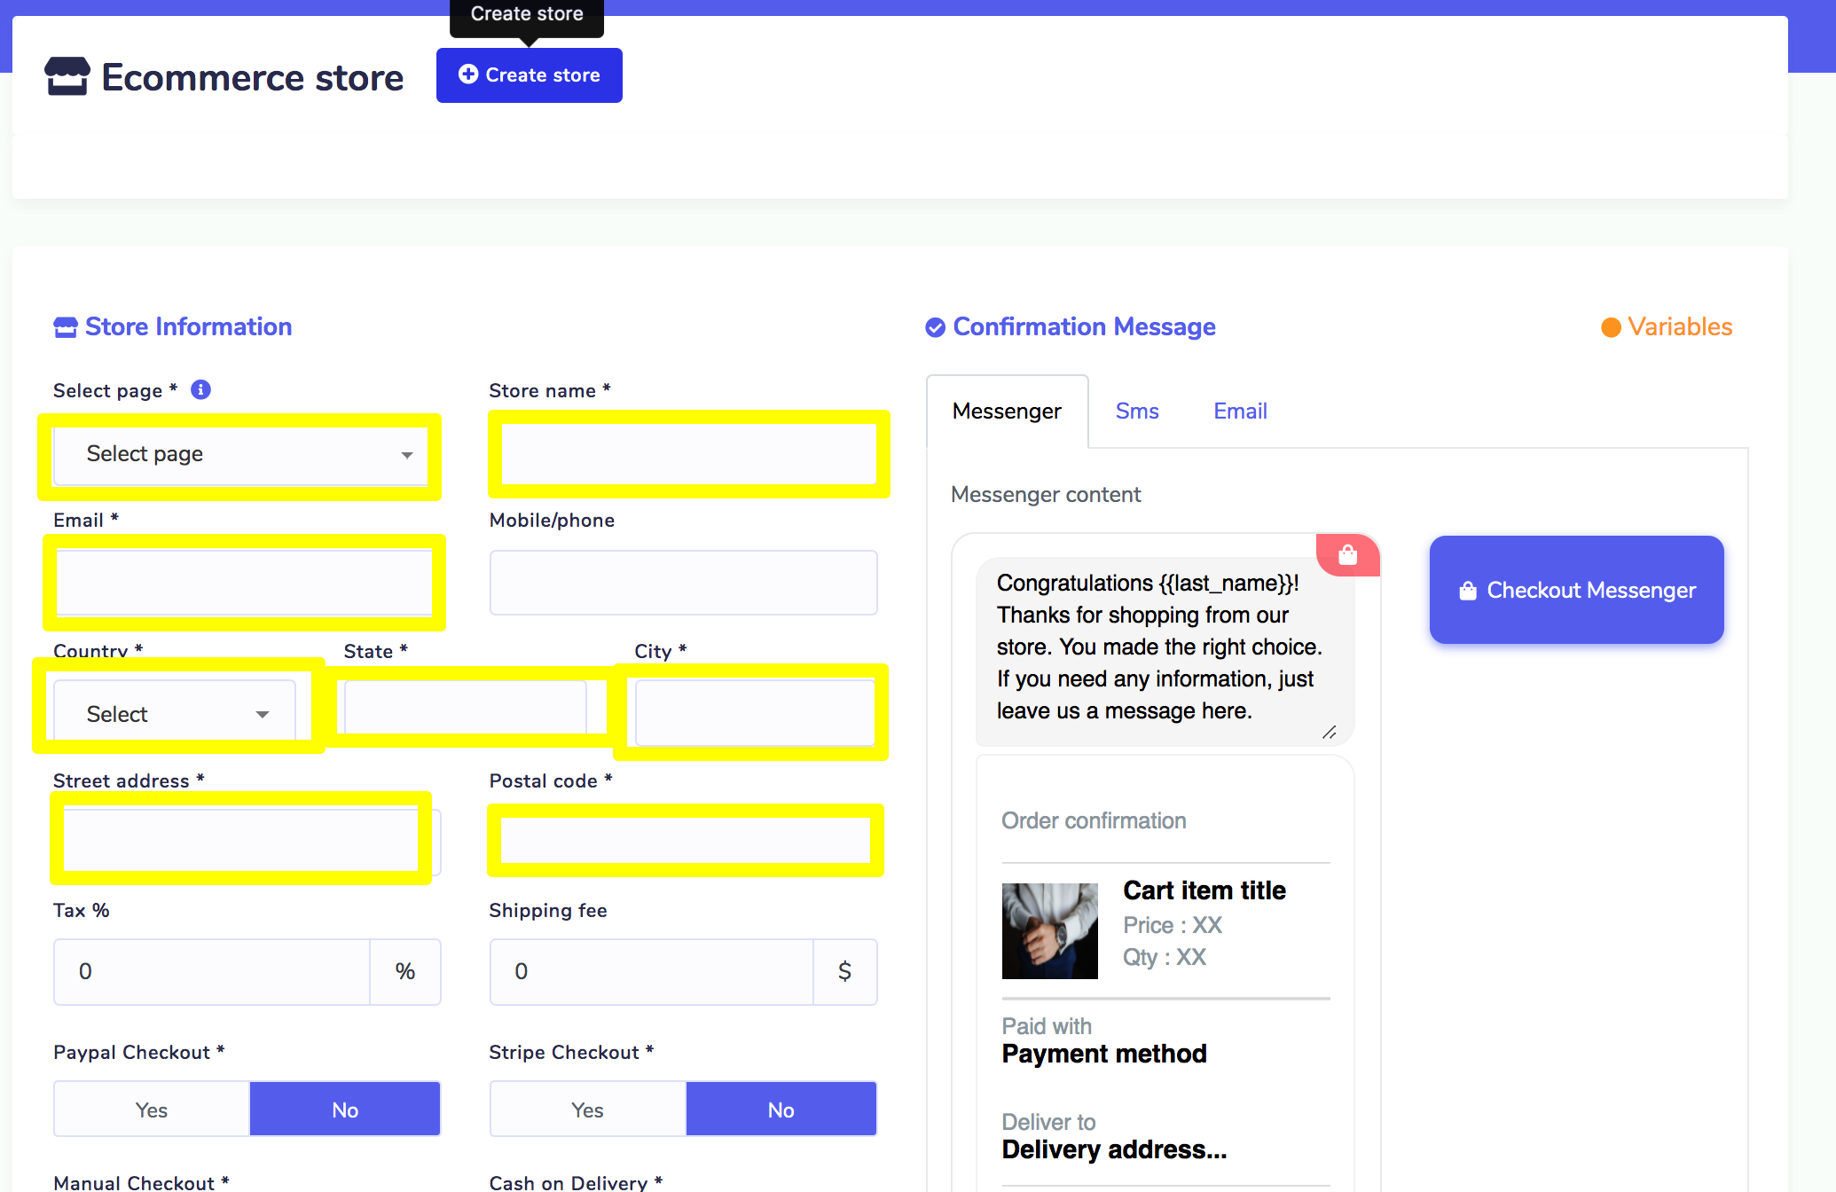Set Stripe Checkout to No
The height and width of the screenshot is (1192, 1836).
[x=781, y=1110]
